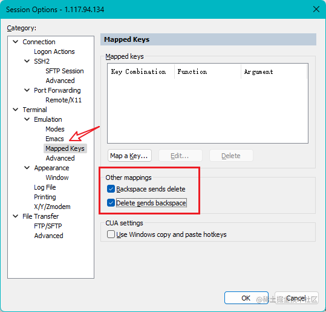The image size is (326, 312).
Task: Select the Window category
Action: coord(57,178)
